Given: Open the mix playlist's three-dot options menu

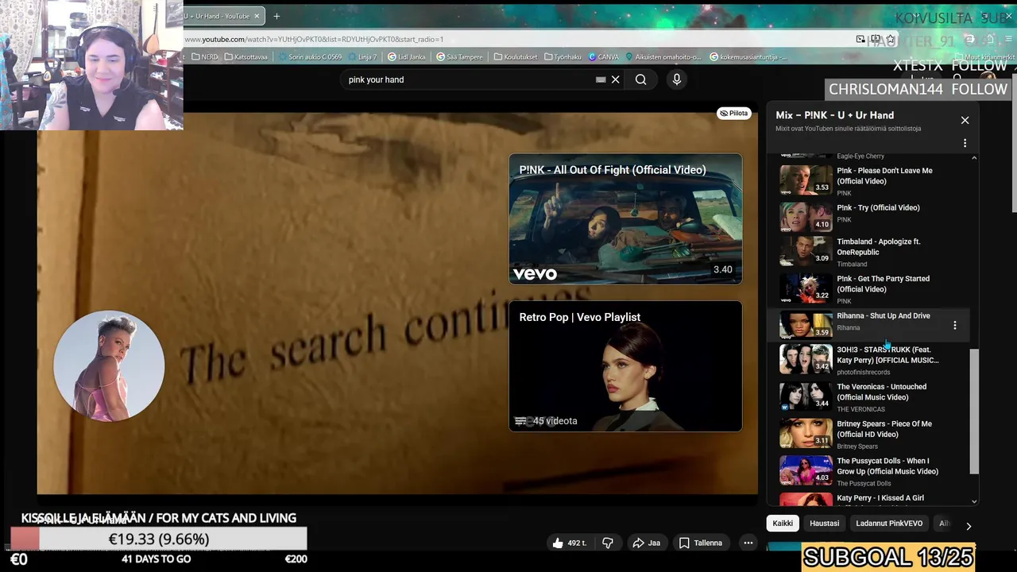Looking at the screenshot, I should pos(965,143).
